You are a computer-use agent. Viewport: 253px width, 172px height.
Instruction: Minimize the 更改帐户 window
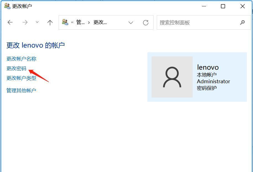coord(204,6)
